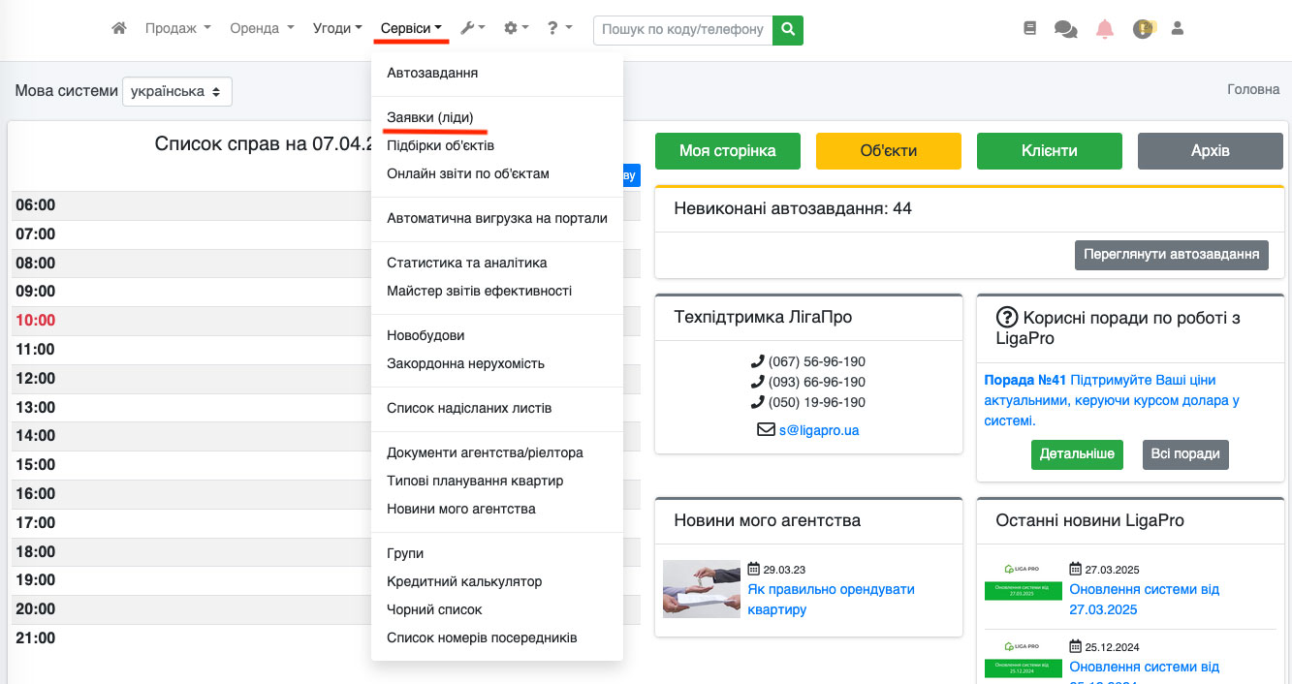Select Заявки (ліди) menu item

pos(430,117)
